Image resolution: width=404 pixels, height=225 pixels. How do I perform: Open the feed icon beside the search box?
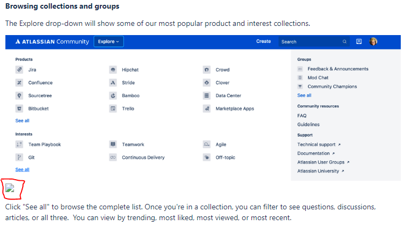click(x=359, y=42)
